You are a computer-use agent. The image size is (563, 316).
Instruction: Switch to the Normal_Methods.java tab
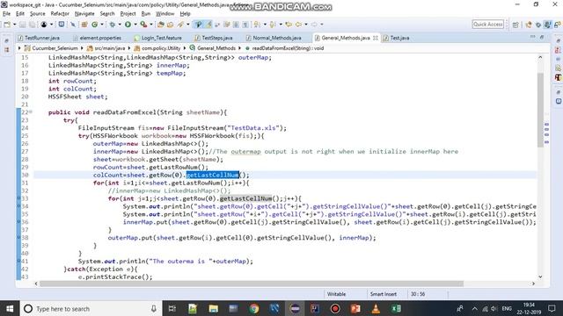[x=274, y=38]
